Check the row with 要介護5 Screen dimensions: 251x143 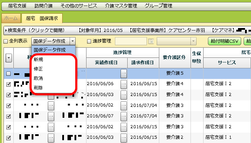click(x=8, y=74)
